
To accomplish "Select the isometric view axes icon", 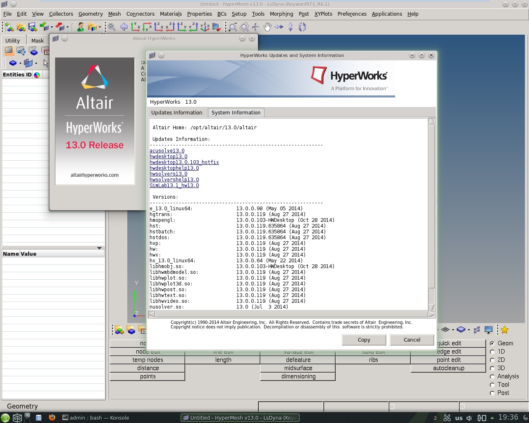I will pyautogui.click(x=205, y=27).
